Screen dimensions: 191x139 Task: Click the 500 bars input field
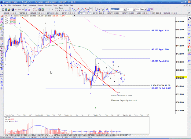[x=138, y=9]
